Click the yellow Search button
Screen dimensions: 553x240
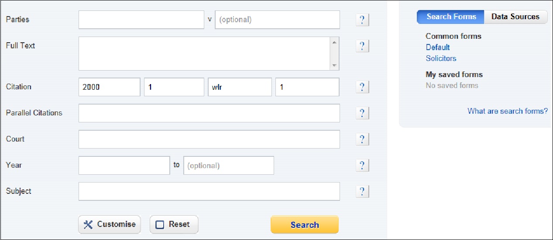click(x=305, y=225)
